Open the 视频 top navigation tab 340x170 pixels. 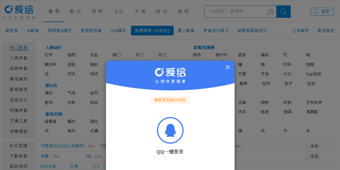coord(97,11)
